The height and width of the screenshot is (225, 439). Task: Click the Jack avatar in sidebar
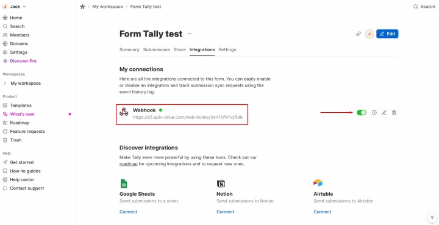coord(5,7)
